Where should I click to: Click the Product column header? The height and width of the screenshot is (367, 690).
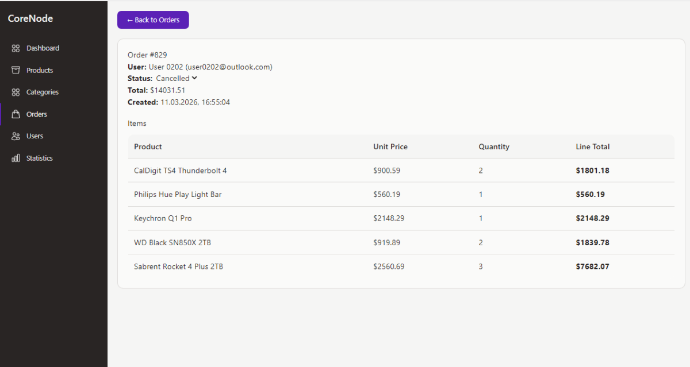pos(148,146)
